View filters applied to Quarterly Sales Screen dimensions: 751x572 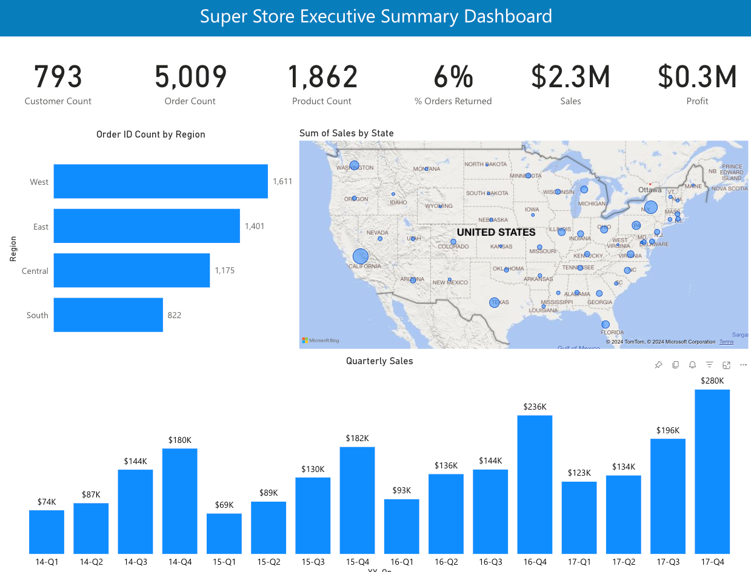(x=709, y=365)
